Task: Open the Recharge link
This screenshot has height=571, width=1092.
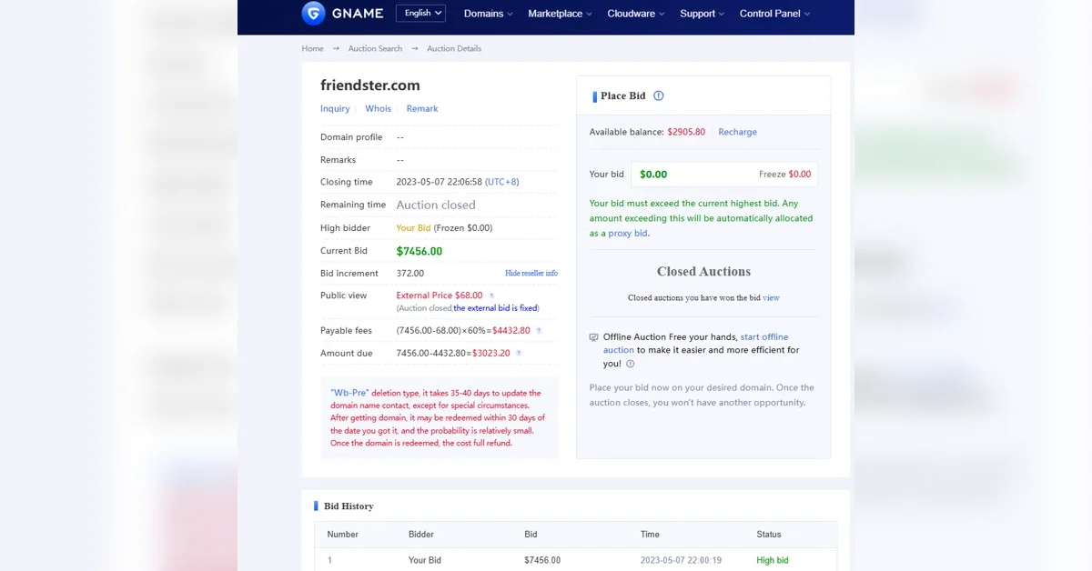Action: point(737,132)
